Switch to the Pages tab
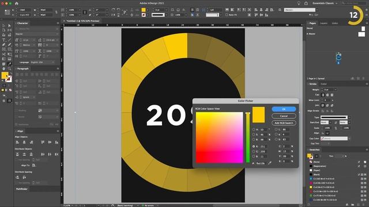Screen dimensions: 369x207 point(312,23)
